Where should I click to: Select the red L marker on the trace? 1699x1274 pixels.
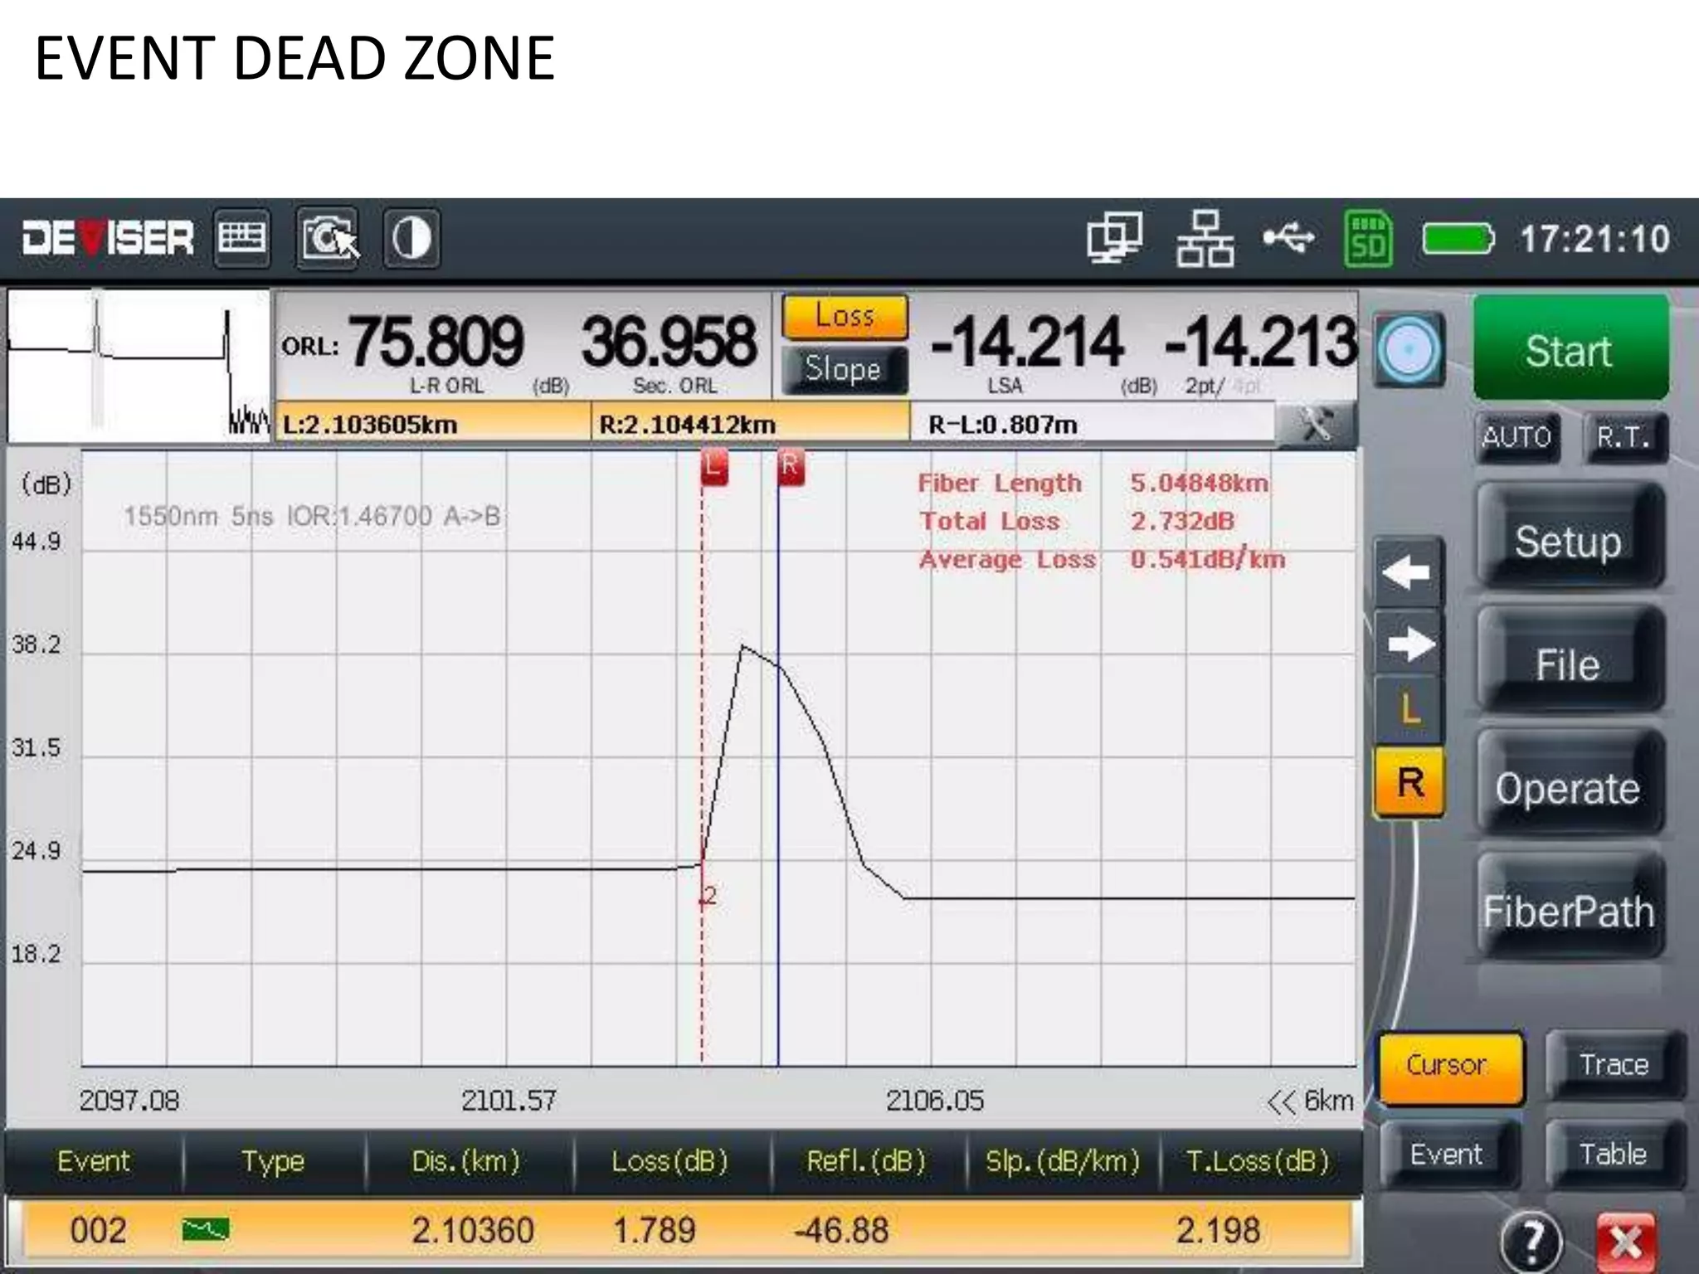[714, 468]
